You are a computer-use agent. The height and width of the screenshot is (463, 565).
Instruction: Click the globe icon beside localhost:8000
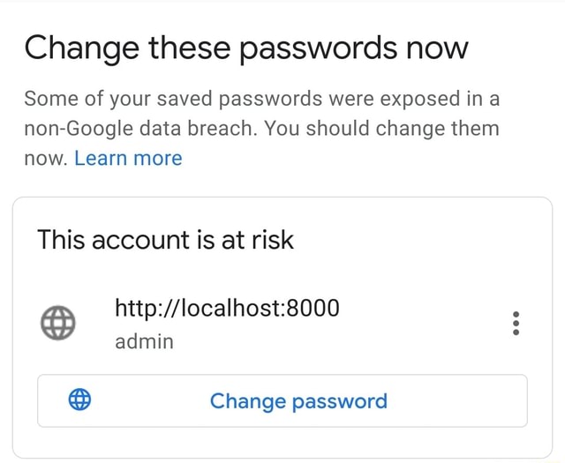click(58, 325)
